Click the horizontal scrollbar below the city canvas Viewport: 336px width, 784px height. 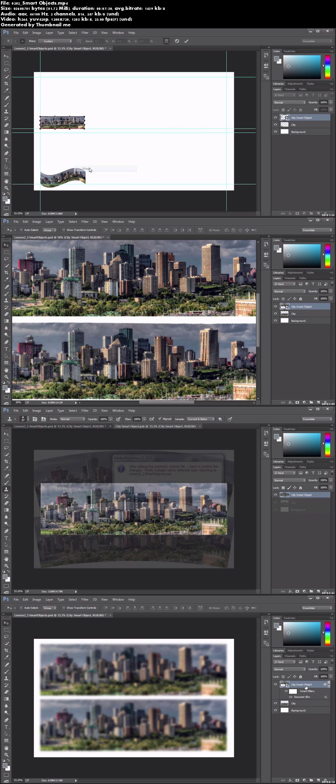click(x=167, y=402)
